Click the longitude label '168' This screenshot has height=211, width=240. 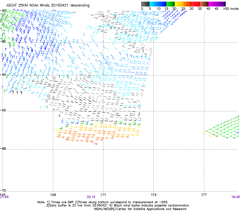tap(53, 194)
